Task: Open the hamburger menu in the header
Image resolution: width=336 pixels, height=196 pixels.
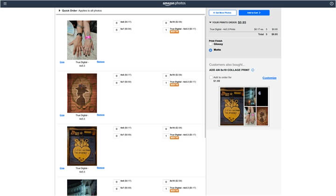Action: (x=5, y=4)
